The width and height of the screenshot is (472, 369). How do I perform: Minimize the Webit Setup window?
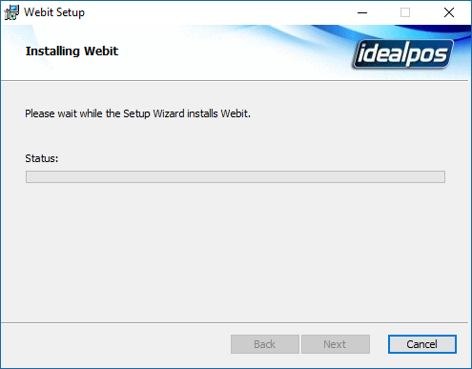(362, 12)
